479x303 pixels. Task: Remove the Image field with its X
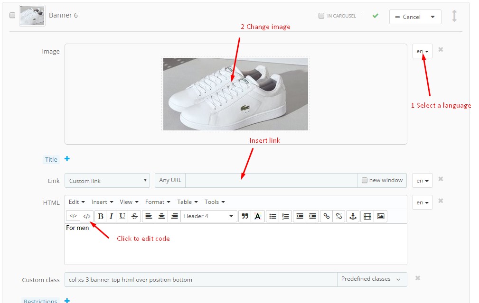point(441,49)
